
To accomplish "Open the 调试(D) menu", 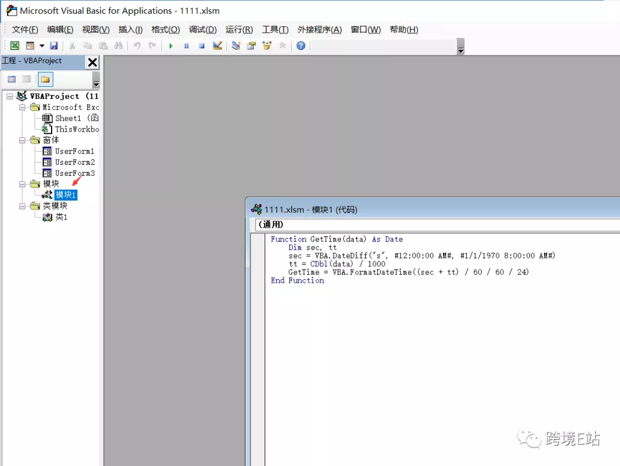I will pos(203,30).
